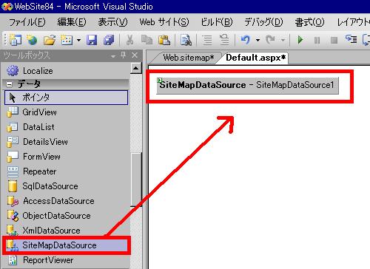Open the デバッグ(D) menu
The width and height of the screenshot is (370, 269).
pos(263,22)
